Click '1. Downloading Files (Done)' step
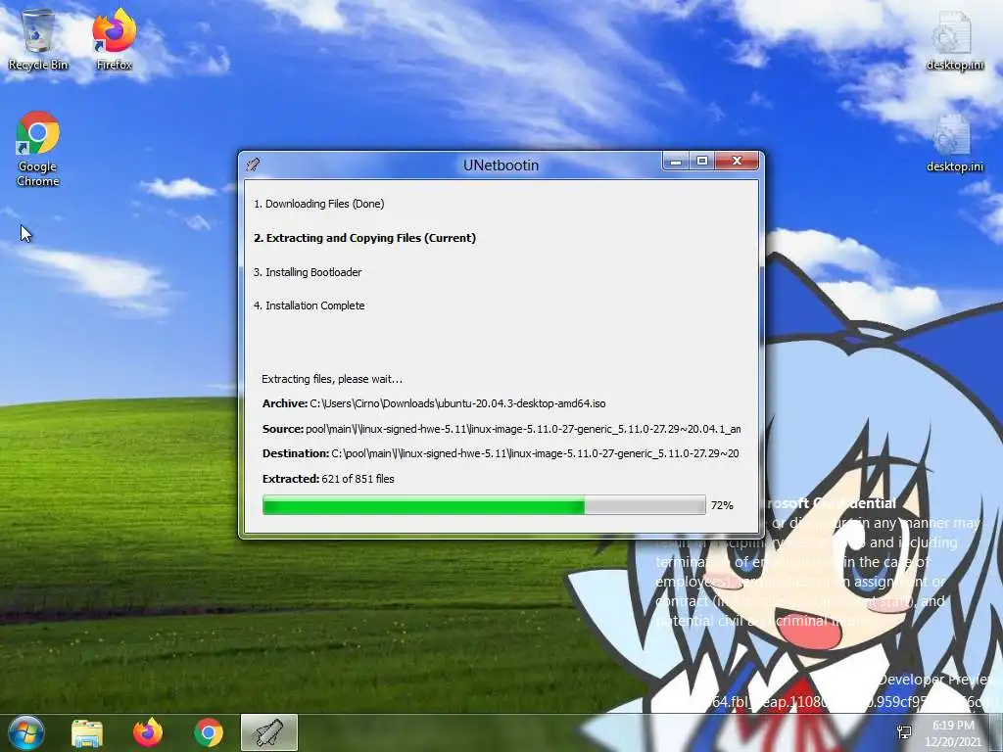The width and height of the screenshot is (1003, 752). 318,204
